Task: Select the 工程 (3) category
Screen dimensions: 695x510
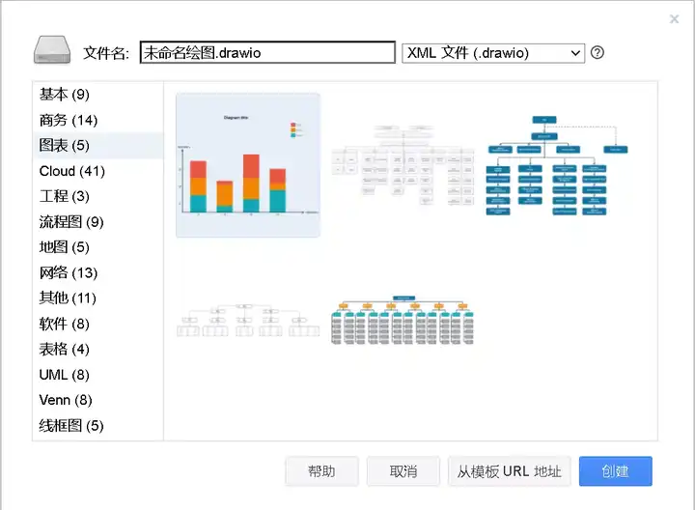Action: [97, 196]
